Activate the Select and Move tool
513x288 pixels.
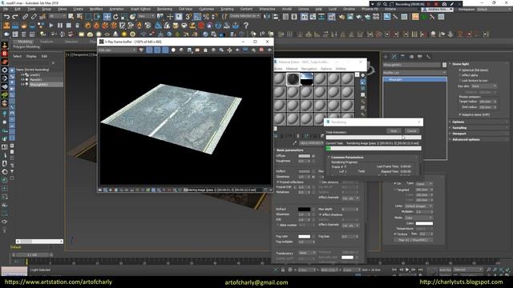tap(107, 16)
